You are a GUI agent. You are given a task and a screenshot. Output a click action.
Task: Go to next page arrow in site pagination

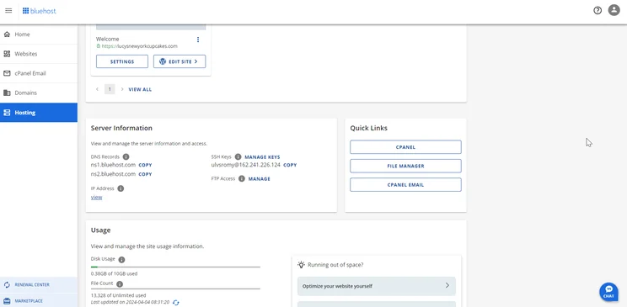click(x=122, y=89)
